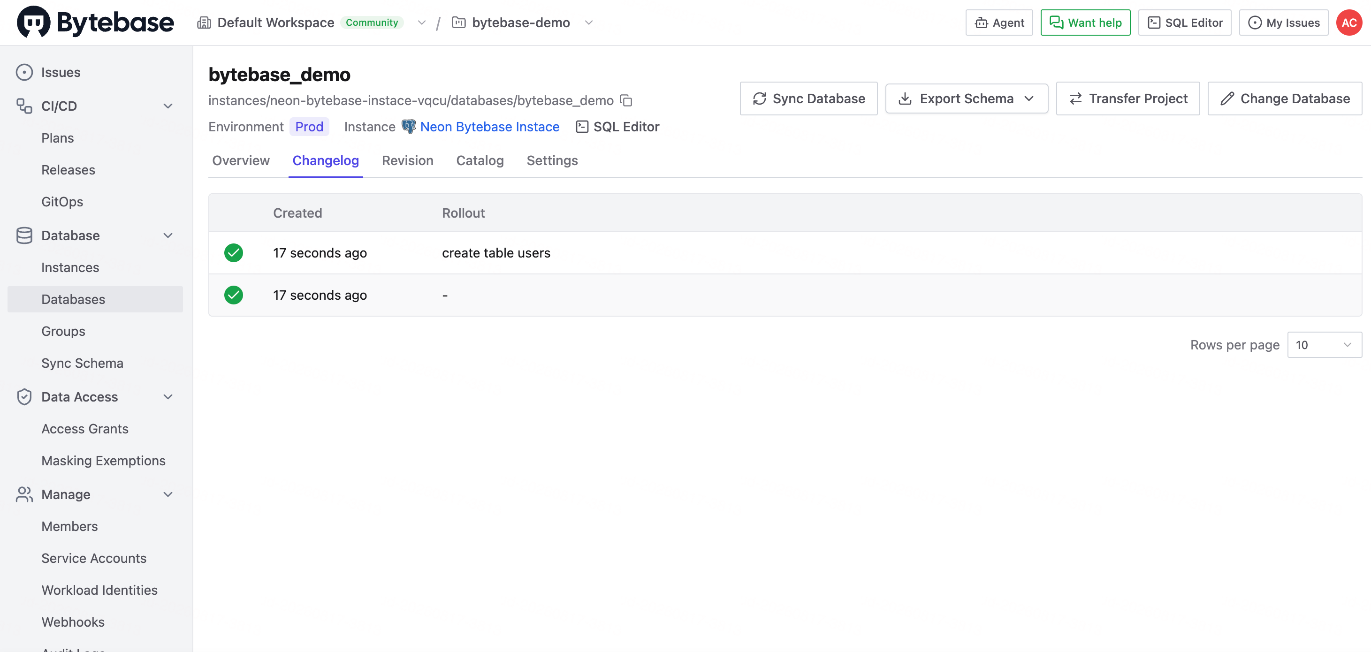Collapse the Data Access sidebar section

pos(168,397)
